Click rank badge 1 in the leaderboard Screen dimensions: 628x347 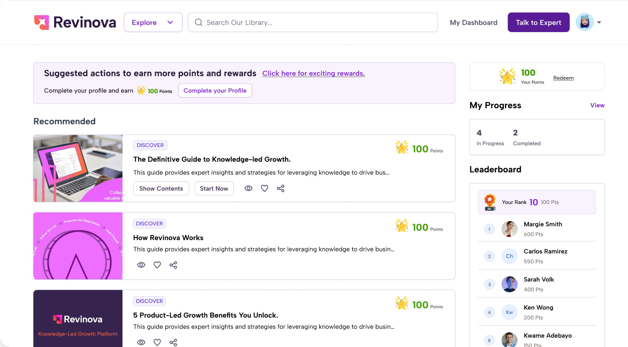[489, 229]
